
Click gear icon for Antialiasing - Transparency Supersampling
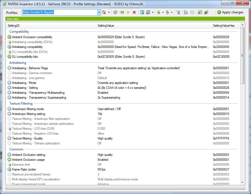pyautogui.click(x=9, y=98)
